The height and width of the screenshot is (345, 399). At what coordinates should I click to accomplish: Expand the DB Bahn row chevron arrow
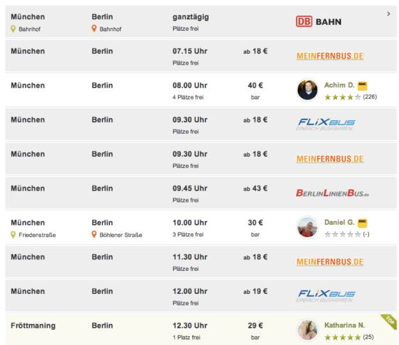[x=389, y=13]
